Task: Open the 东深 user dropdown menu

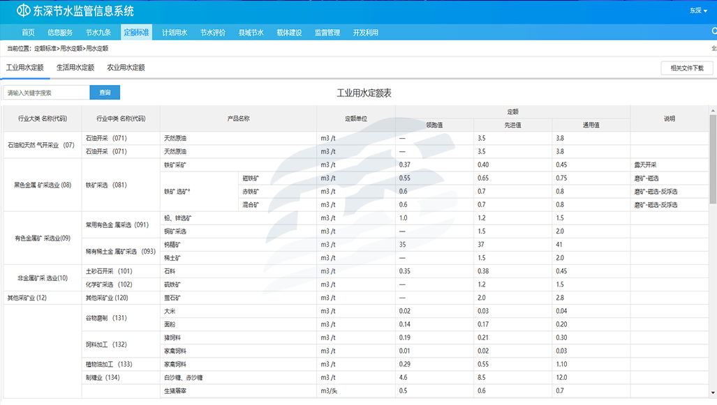Action: [x=698, y=11]
